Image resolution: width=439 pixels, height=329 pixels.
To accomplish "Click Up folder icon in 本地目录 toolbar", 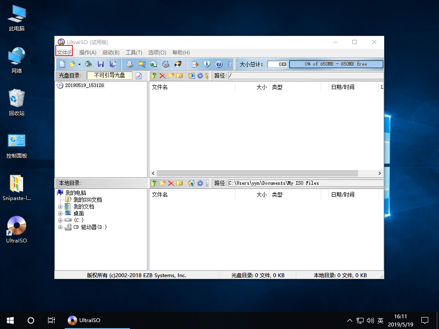I will point(153,183).
